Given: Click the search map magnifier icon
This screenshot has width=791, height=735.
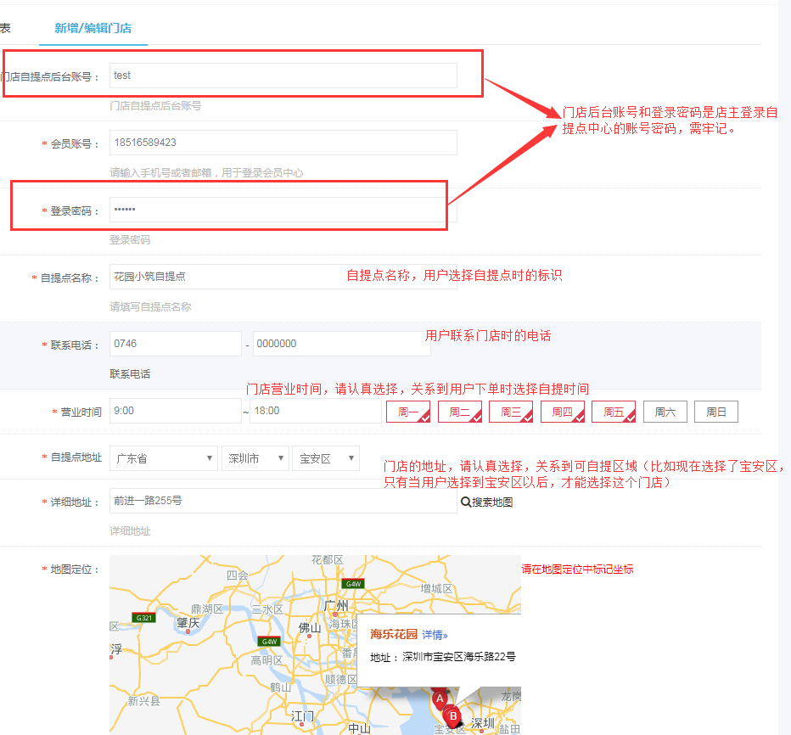Looking at the screenshot, I should point(466,502).
